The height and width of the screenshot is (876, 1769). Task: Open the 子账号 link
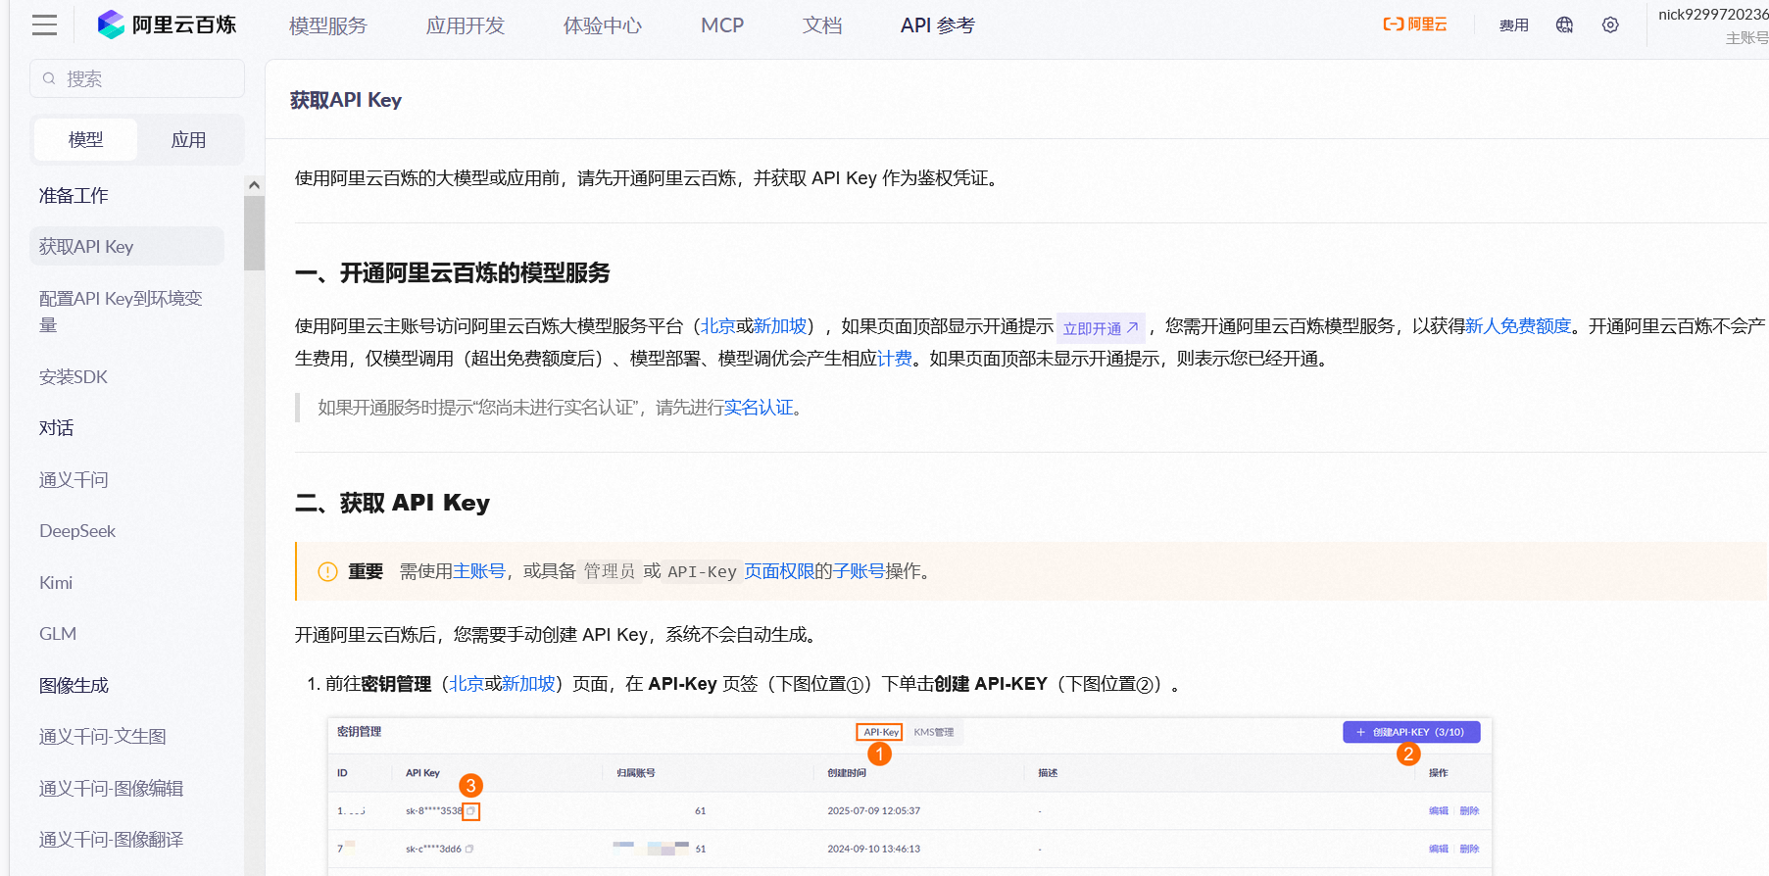(859, 571)
